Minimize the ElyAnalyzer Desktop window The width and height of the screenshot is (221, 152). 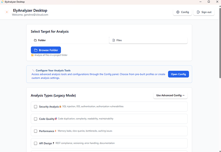coord(200,2)
